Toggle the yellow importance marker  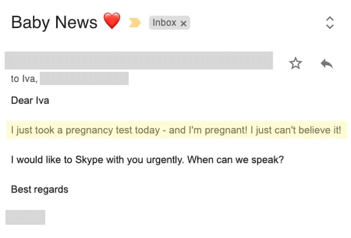[x=135, y=22]
